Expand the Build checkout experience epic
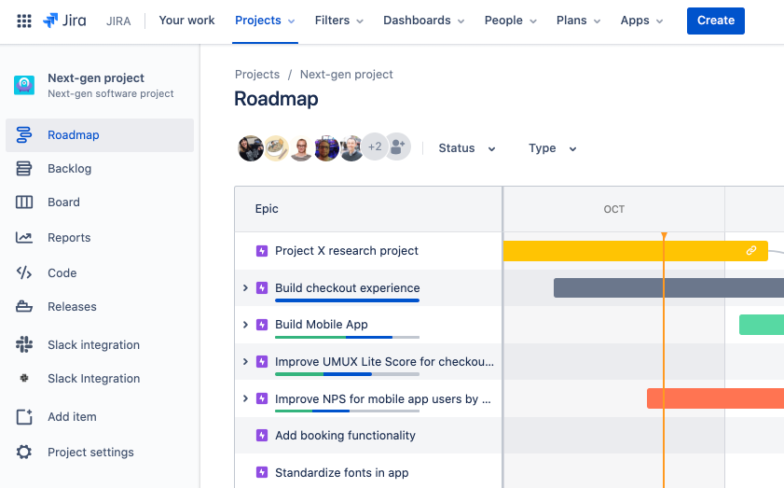Image resolution: width=784 pixels, height=488 pixels. 246,288
